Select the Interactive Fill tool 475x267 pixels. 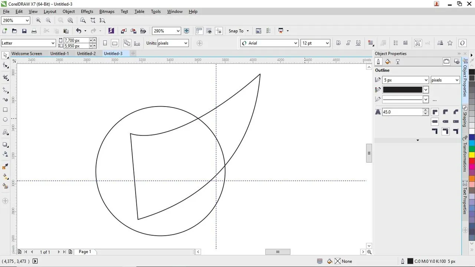(x=5, y=177)
